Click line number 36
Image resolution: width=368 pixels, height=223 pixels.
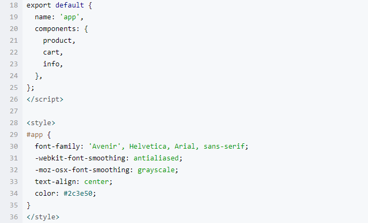click(14, 217)
